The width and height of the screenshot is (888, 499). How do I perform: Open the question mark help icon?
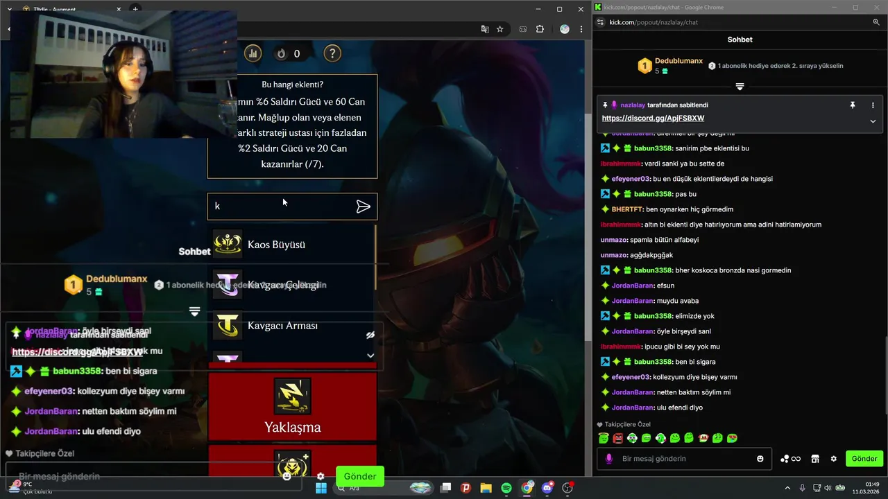332,53
